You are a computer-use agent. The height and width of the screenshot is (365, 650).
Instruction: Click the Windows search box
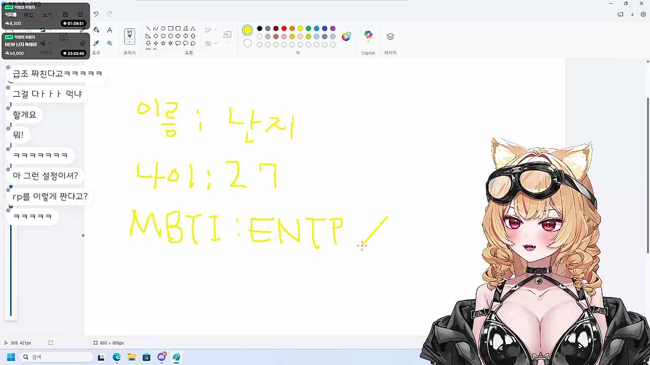(56, 357)
